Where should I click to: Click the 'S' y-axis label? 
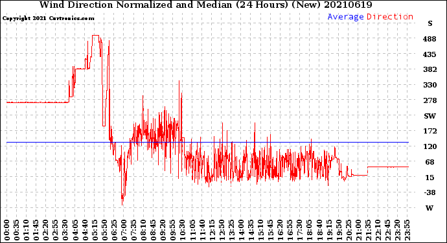pyautogui.click(x=430, y=23)
